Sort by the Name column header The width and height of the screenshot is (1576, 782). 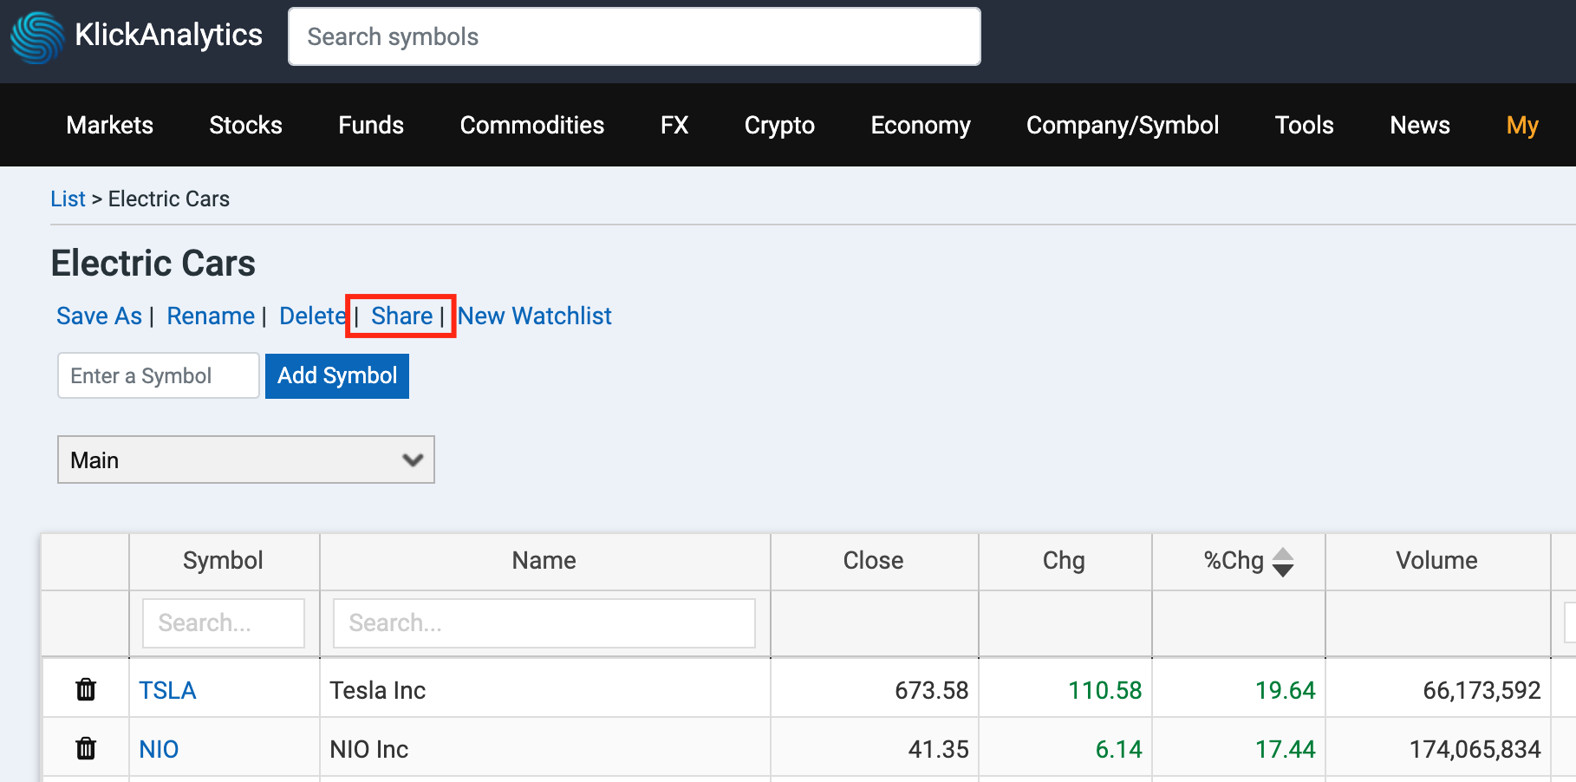(544, 560)
